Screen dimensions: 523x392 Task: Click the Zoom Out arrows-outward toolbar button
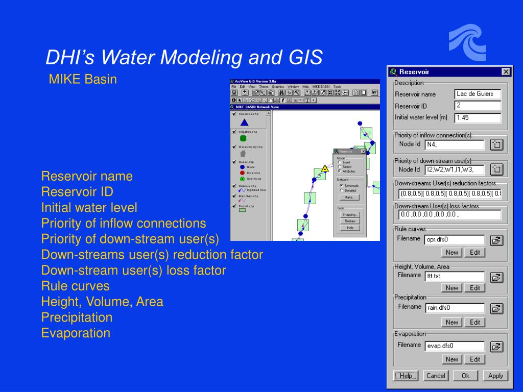coord(338,93)
